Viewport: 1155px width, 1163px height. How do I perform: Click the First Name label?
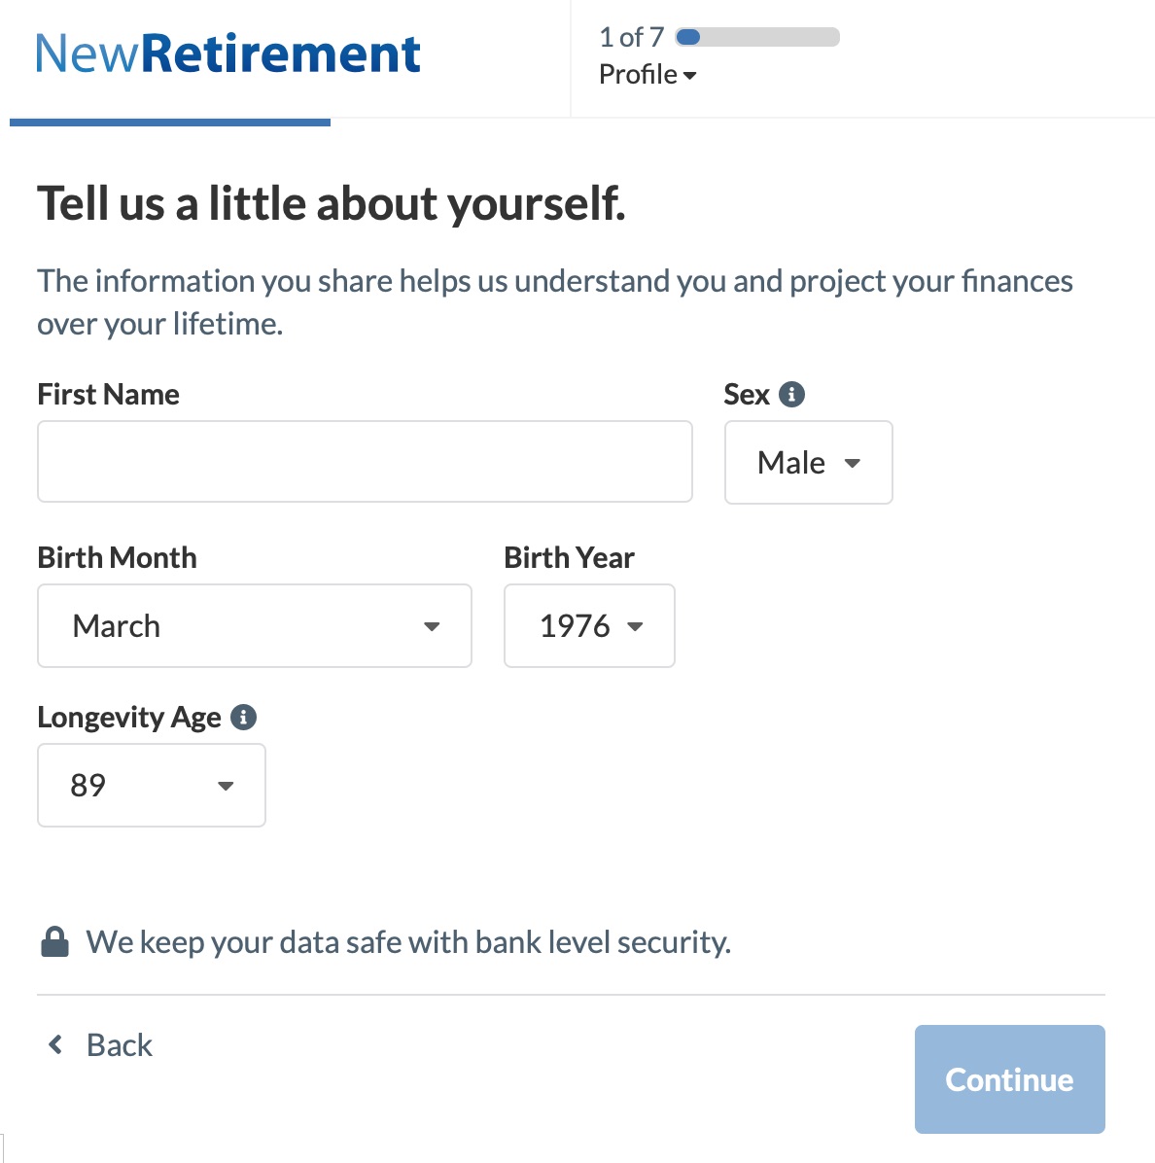pos(108,395)
